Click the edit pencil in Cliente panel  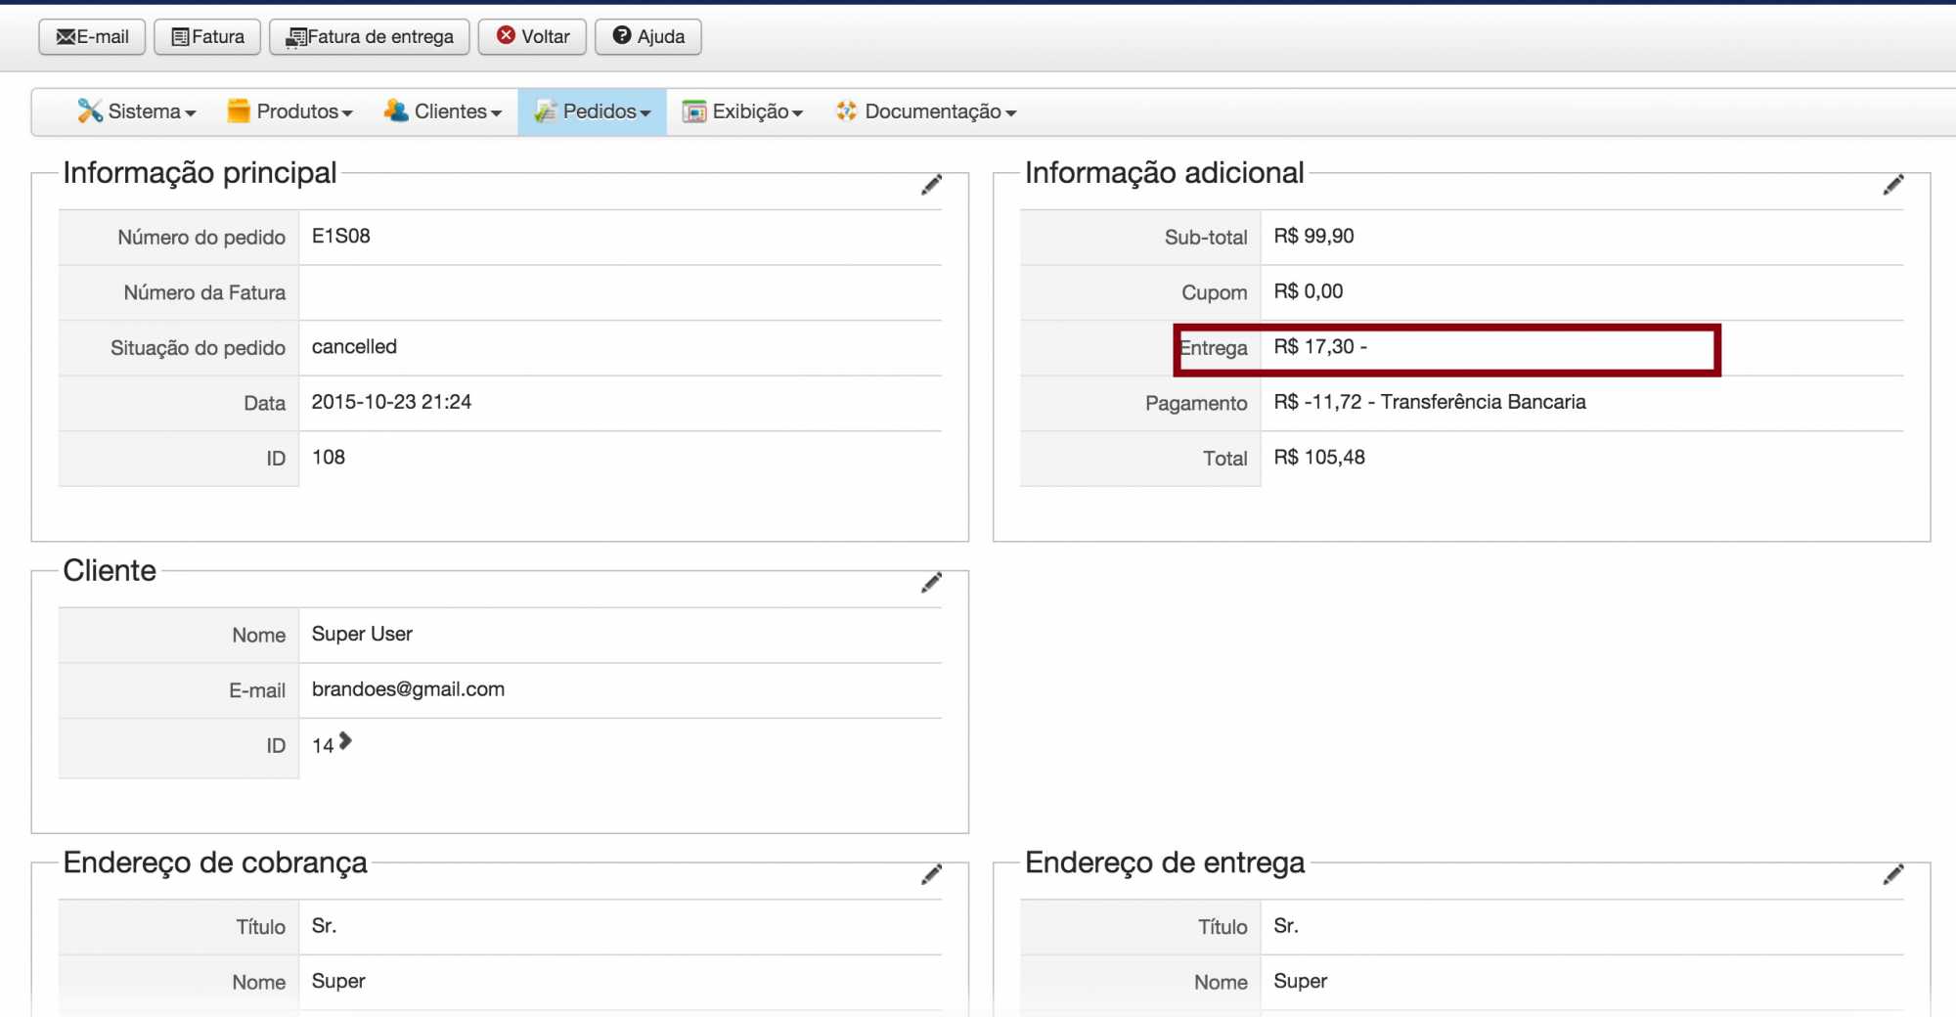tap(931, 583)
